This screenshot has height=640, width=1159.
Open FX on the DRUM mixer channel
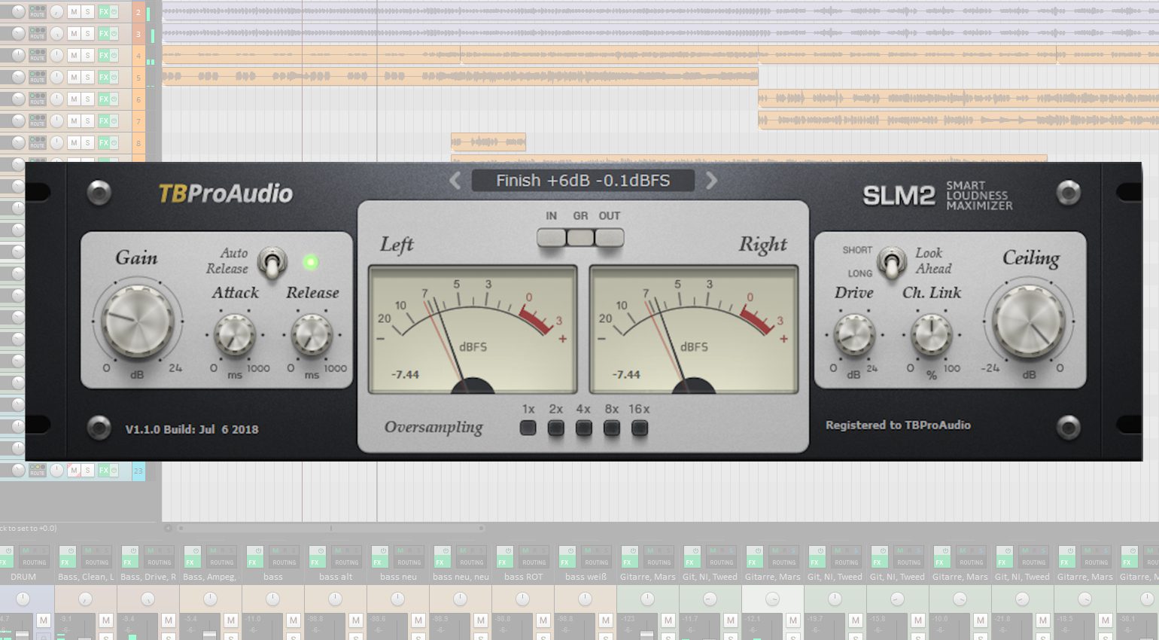5,562
